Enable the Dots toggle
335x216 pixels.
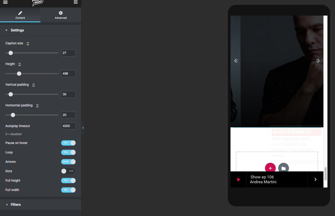68,171
